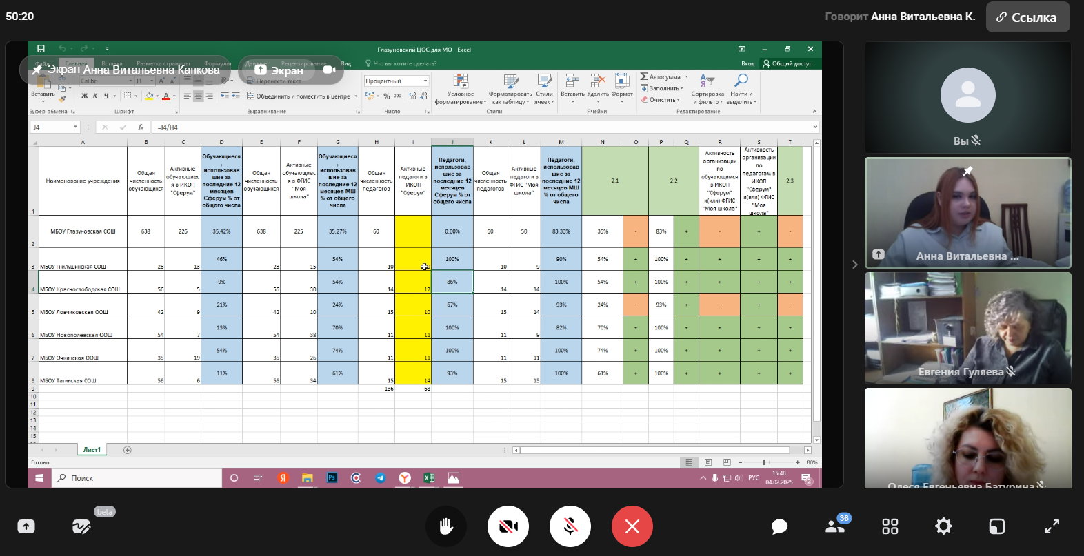The image size is (1084, 556).
Task: Unmute the microphone
Action: pos(570,527)
